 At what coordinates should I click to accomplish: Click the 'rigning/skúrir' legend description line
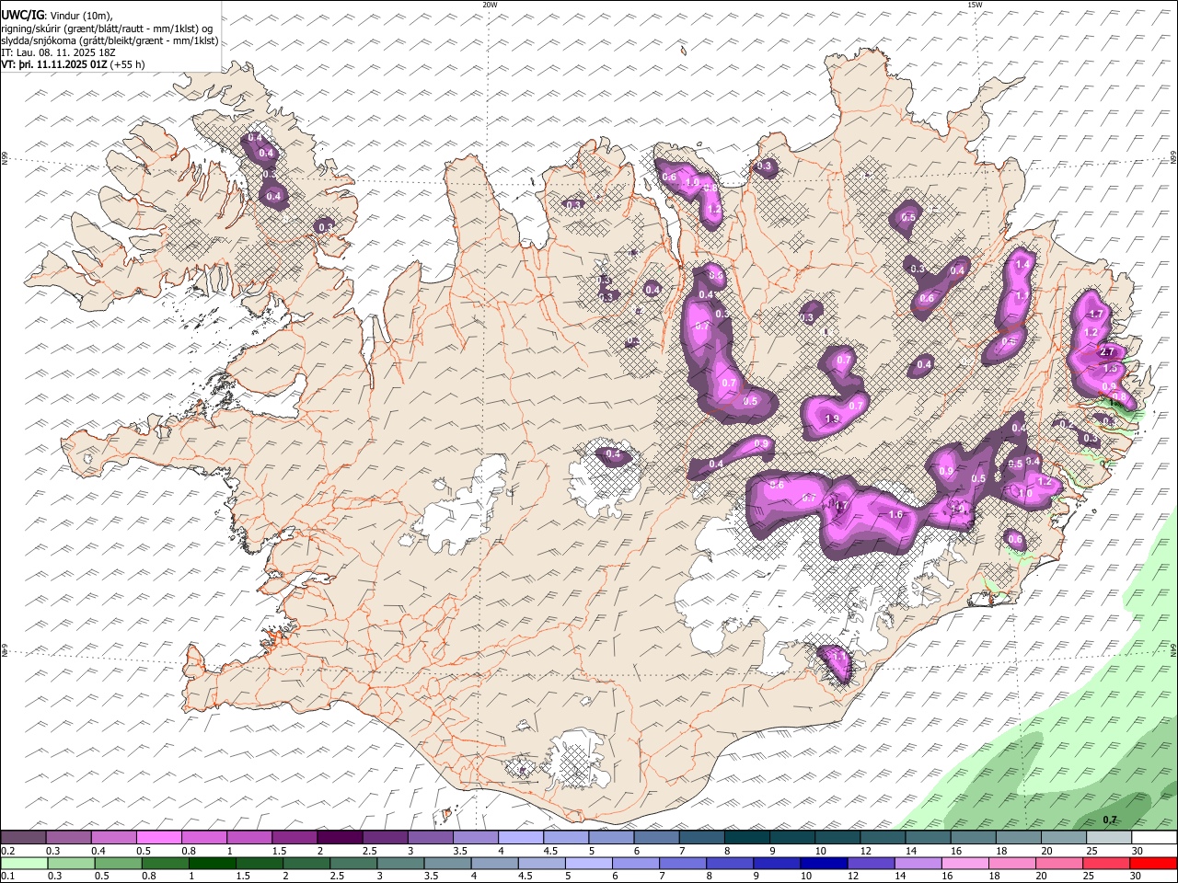(107, 29)
